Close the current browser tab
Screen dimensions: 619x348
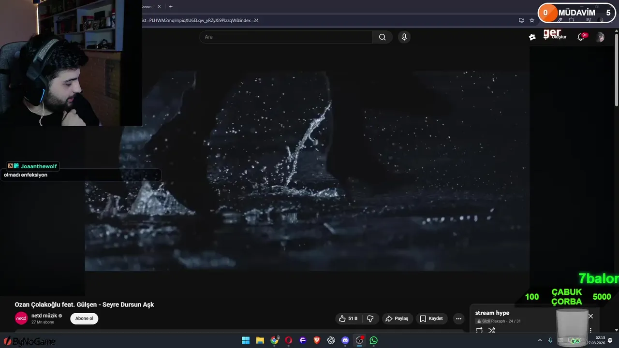coord(159,7)
